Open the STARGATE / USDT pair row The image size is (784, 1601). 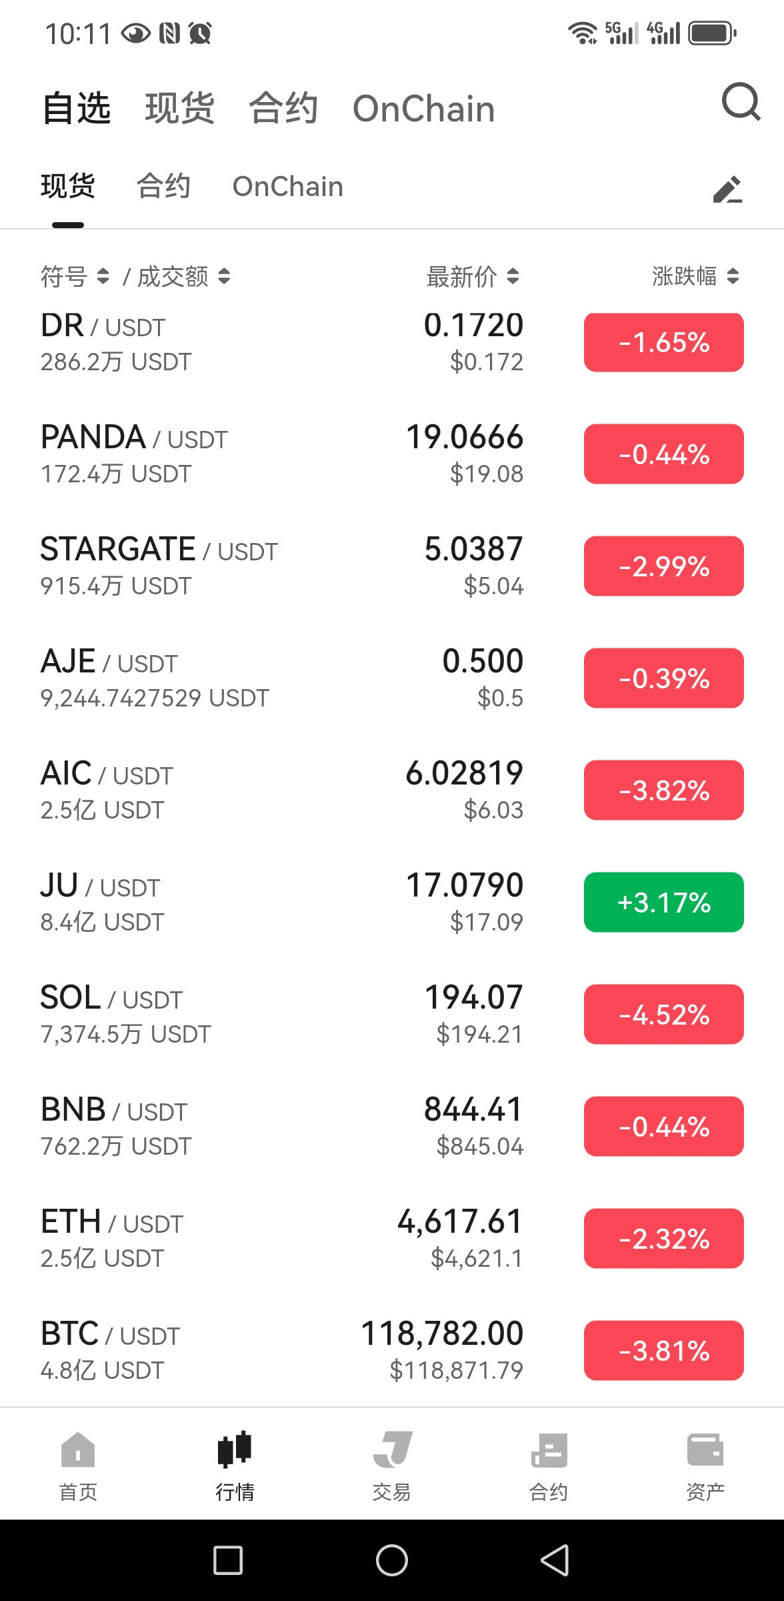(x=392, y=566)
